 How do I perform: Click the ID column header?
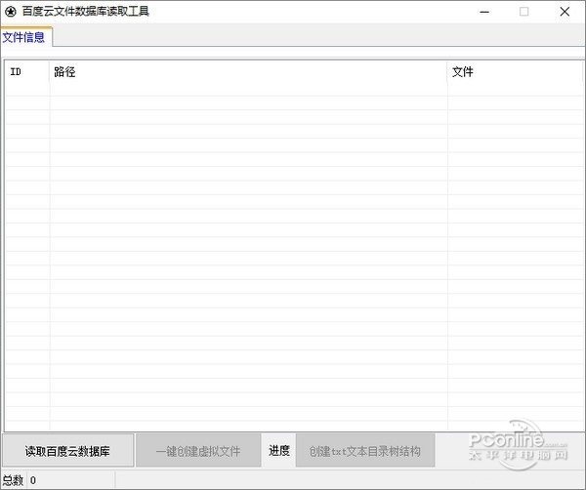click(x=27, y=71)
